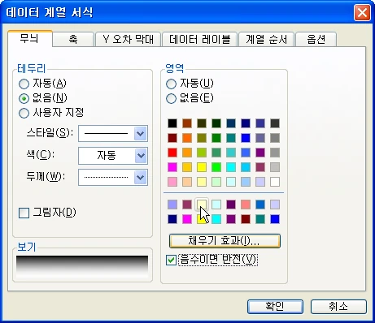Choose the pale green swatch below bright green
Viewport: 375px width, 323px height.
(216, 182)
